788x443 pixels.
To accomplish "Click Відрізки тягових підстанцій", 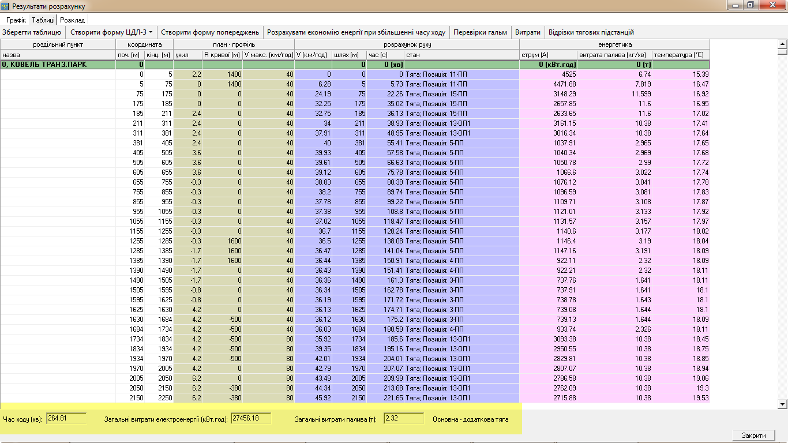I will (591, 32).
